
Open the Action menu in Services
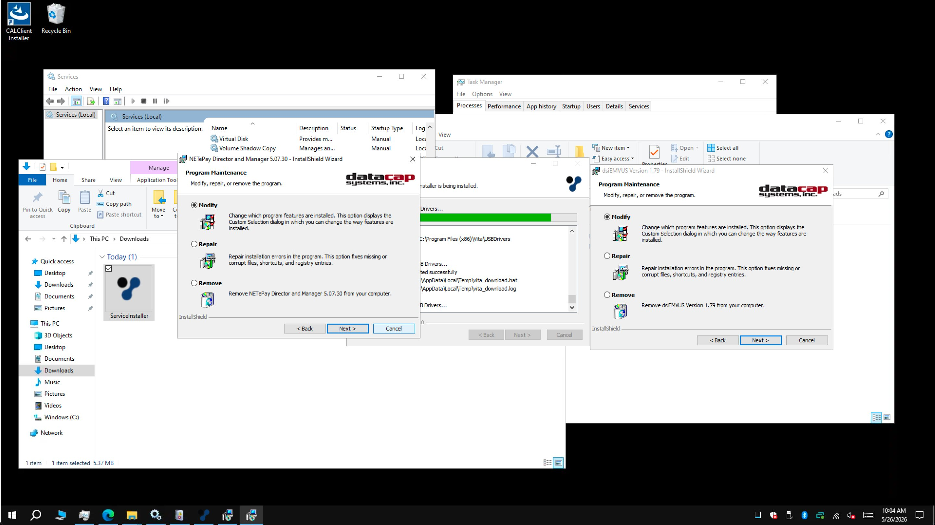(73, 89)
